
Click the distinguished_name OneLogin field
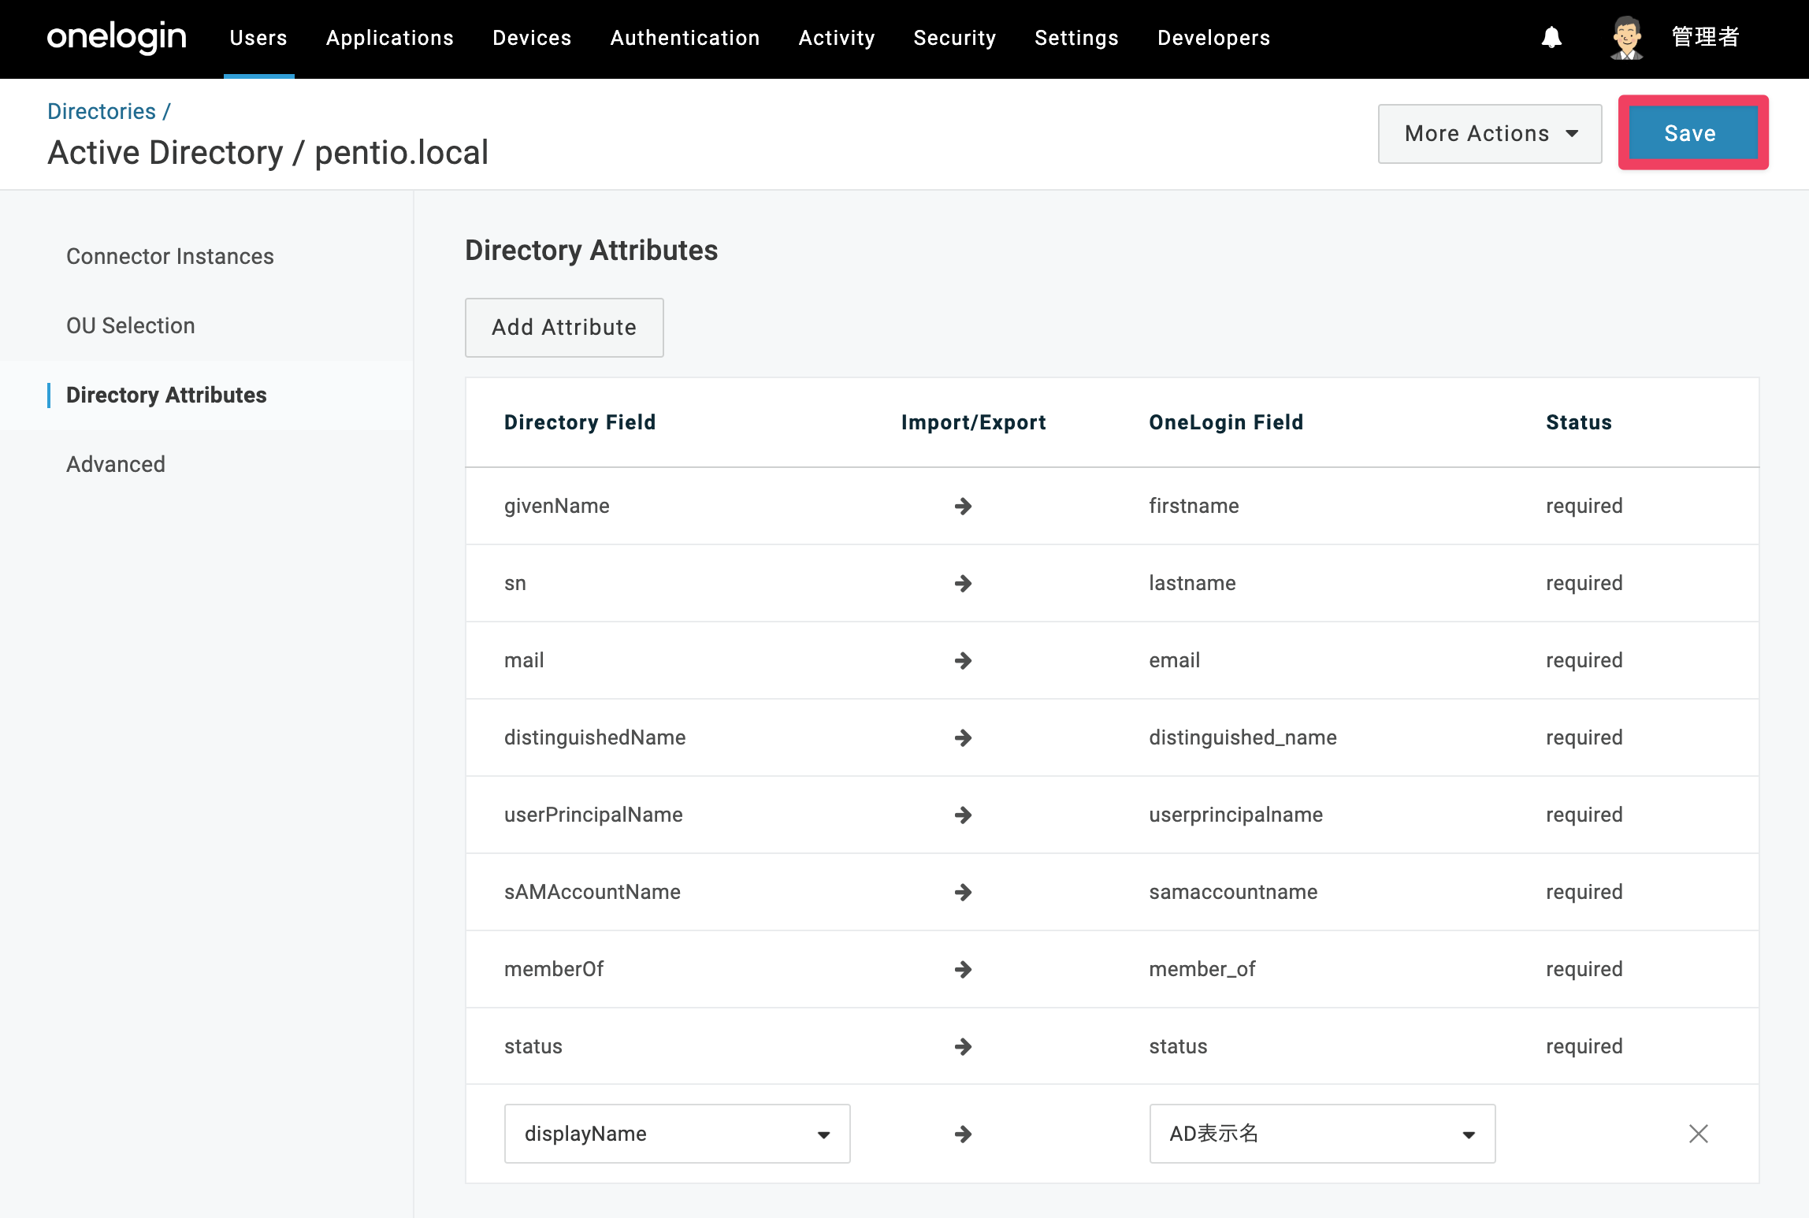click(1243, 737)
